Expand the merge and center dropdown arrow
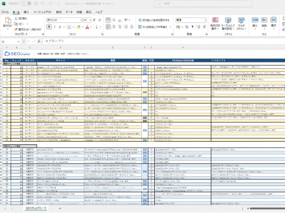 tap(170, 27)
